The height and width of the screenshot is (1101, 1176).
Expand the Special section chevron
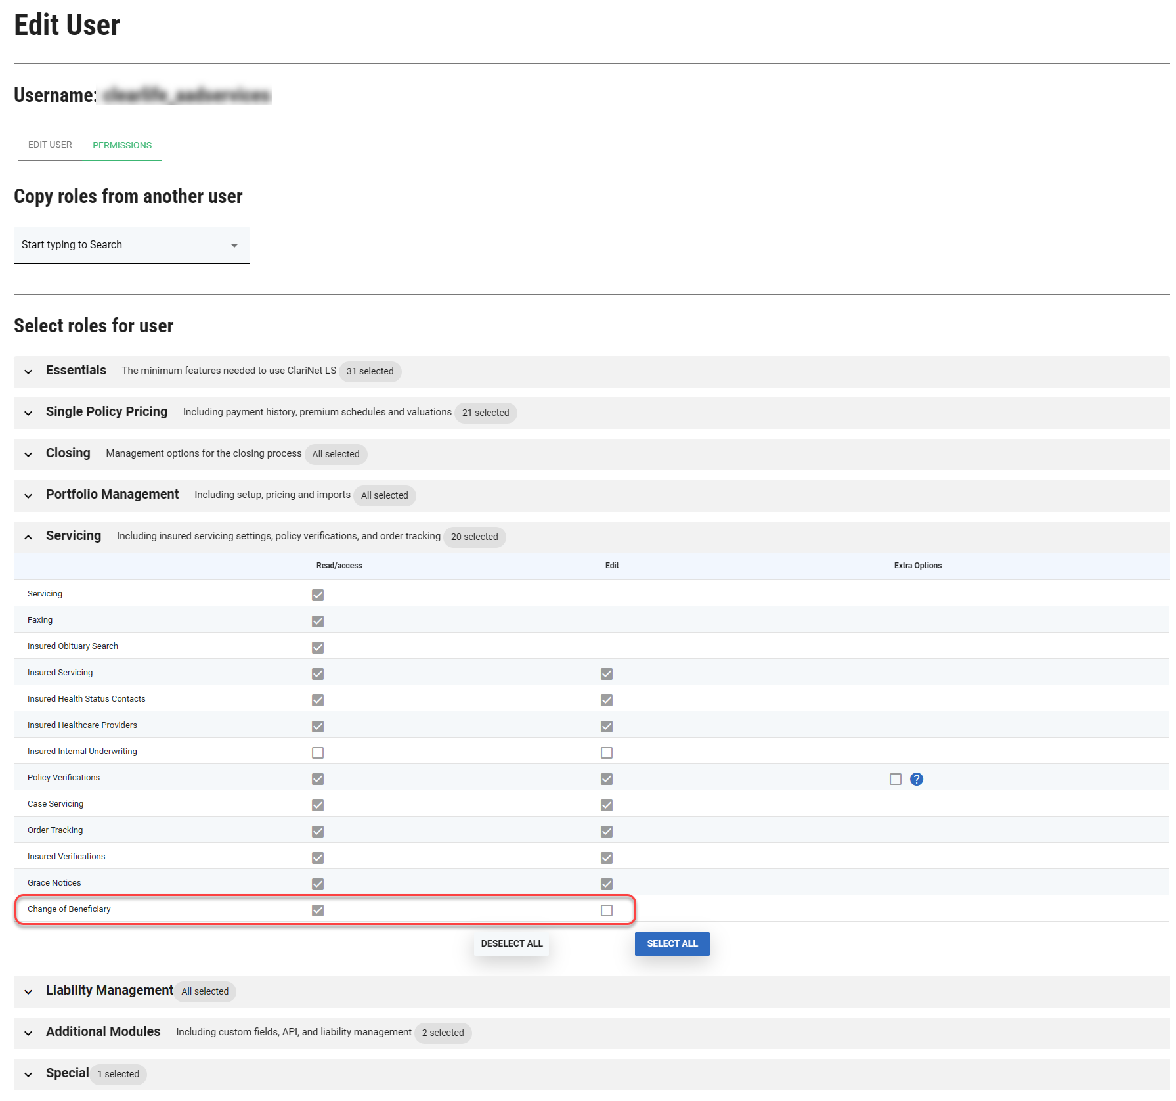(28, 1075)
